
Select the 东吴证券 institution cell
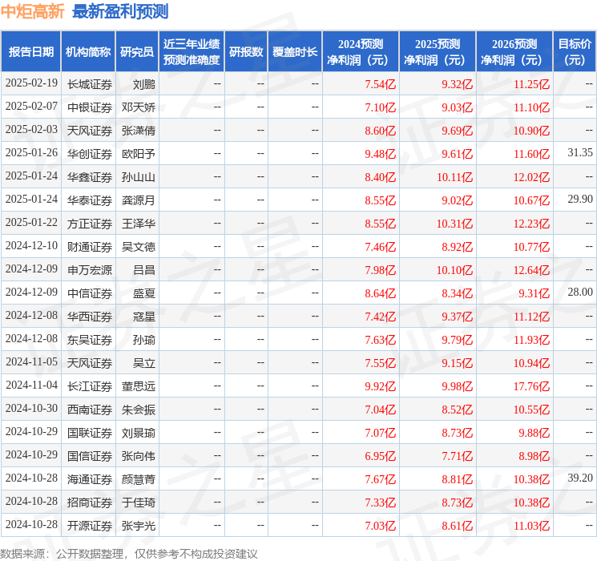click(90, 340)
